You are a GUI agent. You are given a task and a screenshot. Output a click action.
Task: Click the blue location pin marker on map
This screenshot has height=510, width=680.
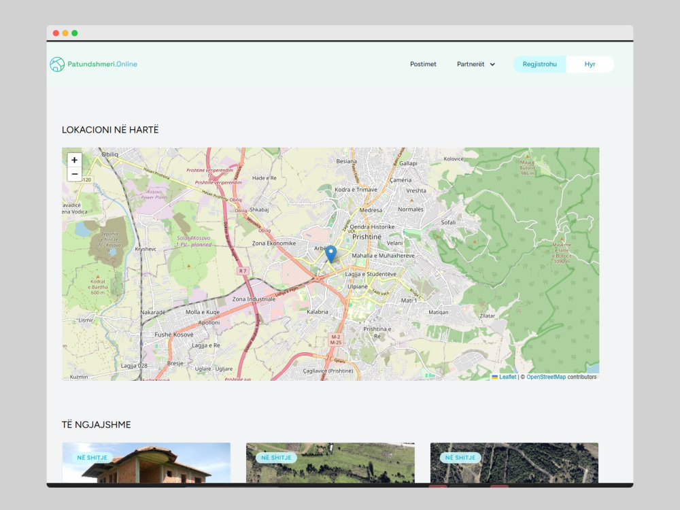click(x=330, y=254)
